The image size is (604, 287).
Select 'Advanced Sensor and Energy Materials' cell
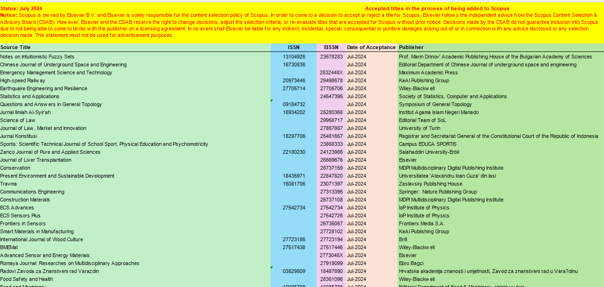pyautogui.click(x=135, y=255)
